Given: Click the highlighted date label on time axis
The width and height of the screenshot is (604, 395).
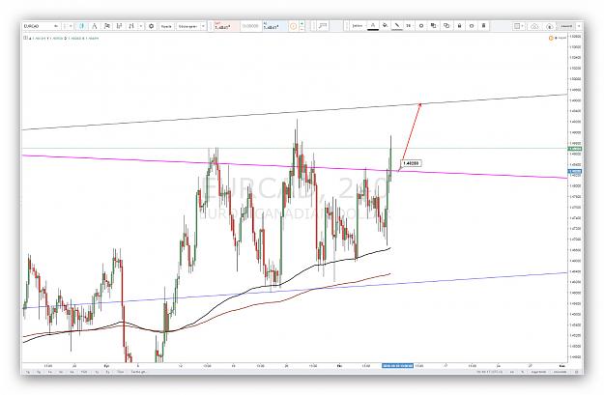Looking at the screenshot, I should point(397,365).
